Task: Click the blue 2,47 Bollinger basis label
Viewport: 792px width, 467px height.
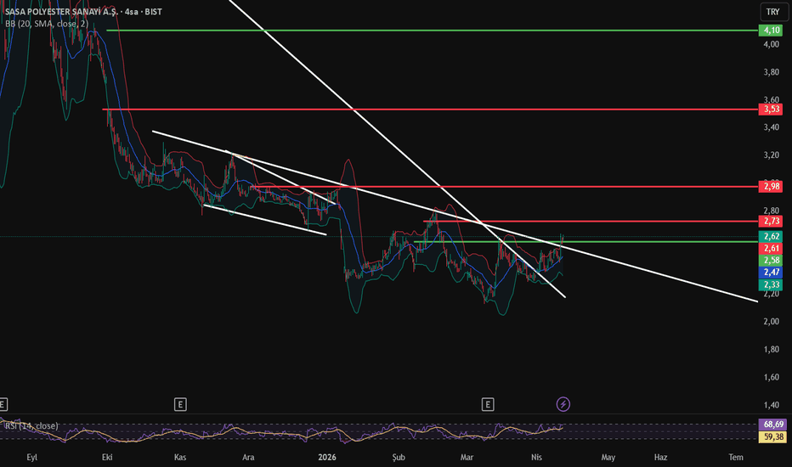Action: pyautogui.click(x=770, y=272)
